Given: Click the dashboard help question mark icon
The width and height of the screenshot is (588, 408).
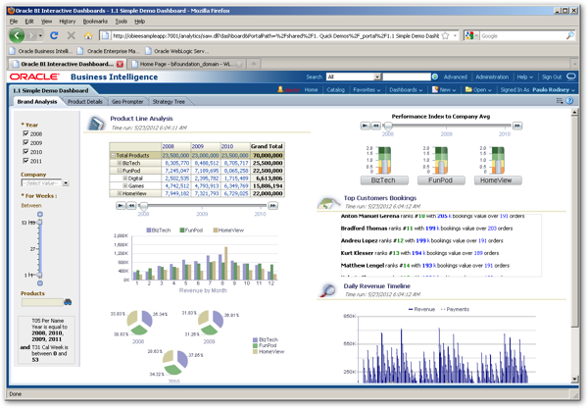Looking at the screenshot, I should click(x=569, y=101).
